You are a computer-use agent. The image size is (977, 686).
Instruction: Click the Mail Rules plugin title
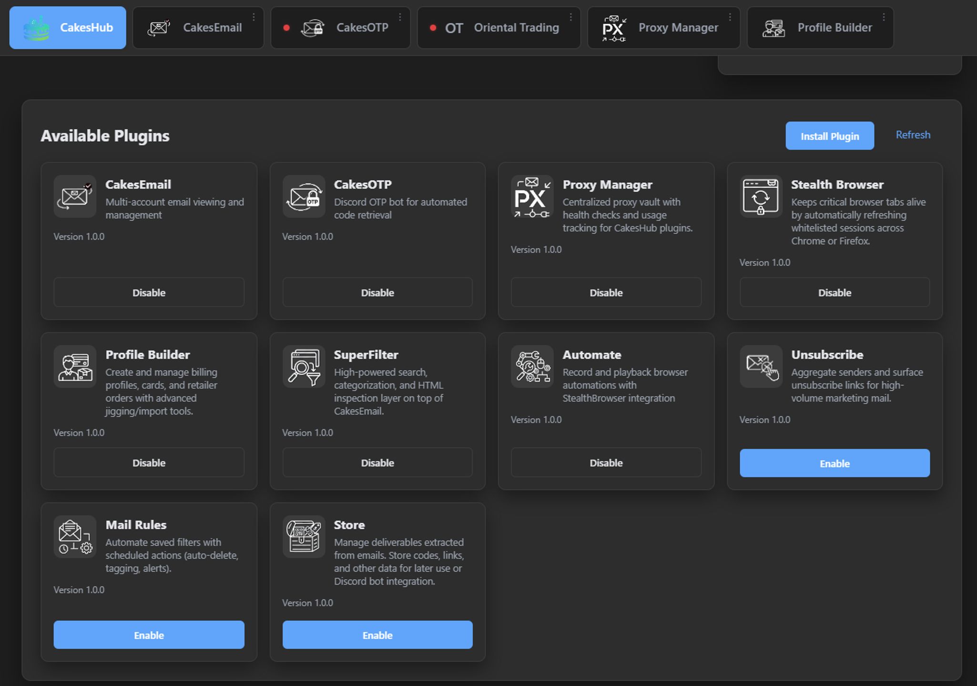136,525
